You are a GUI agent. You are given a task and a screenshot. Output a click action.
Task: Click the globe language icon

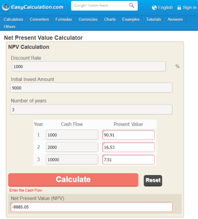click(x=154, y=7)
